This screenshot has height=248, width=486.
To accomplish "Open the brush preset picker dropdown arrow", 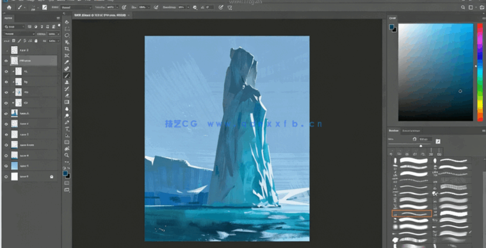I will click(38, 8).
